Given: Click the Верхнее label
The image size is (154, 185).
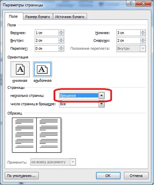Looking at the screenshot, I should pyautogui.click(x=18, y=33).
